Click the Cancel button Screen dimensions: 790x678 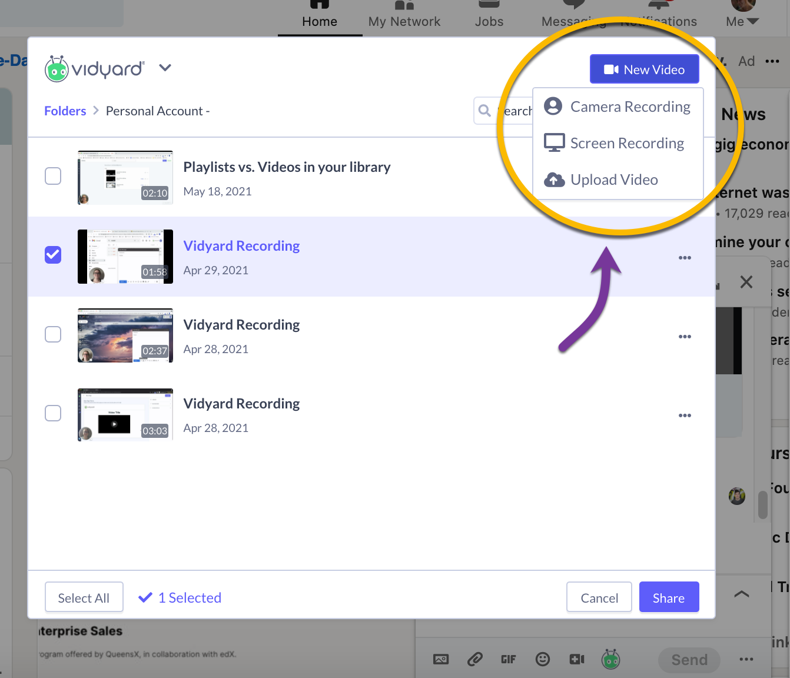[599, 597]
